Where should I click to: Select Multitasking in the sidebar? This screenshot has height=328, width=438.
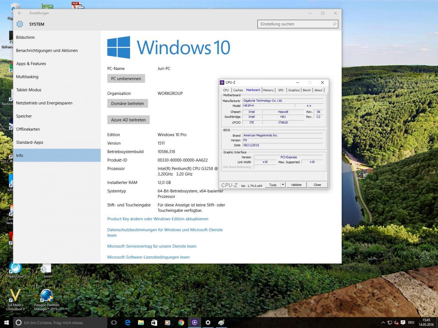click(57, 77)
